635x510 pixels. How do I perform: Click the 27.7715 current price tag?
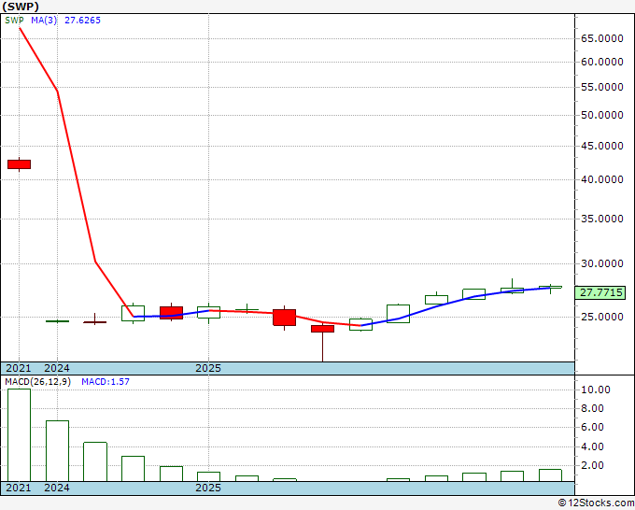click(x=601, y=292)
